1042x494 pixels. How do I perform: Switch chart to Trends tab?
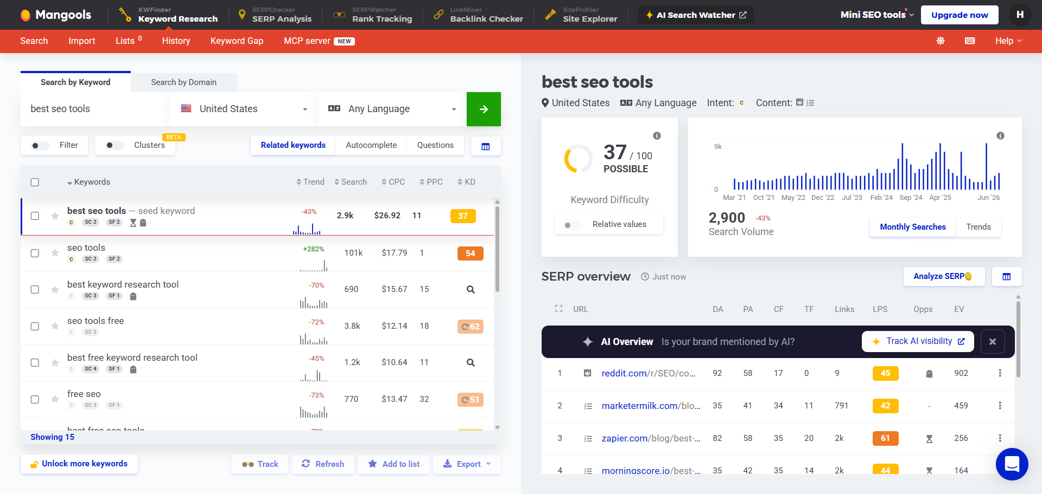979,227
